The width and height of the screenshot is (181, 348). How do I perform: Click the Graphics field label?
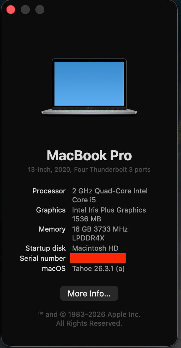(51, 210)
